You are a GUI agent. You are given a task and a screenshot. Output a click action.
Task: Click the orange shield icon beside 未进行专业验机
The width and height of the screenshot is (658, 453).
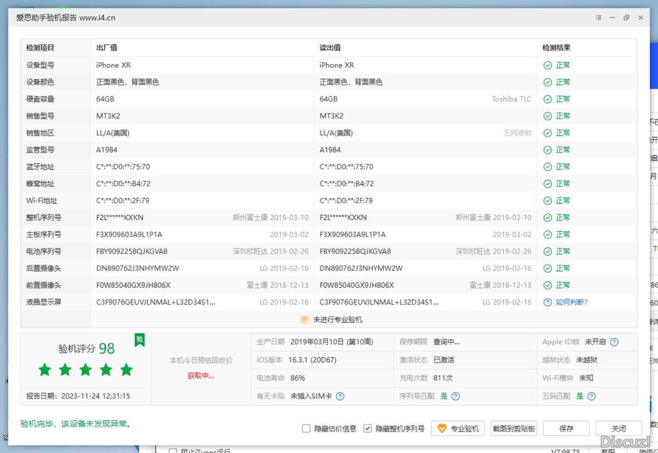(304, 320)
